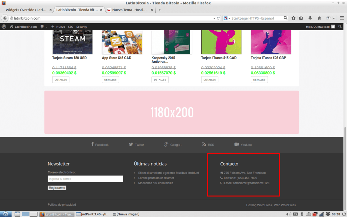Click the Registrarme newsletter button

pos(57,188)
